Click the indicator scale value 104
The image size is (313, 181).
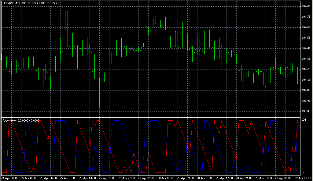pos(304,120)
